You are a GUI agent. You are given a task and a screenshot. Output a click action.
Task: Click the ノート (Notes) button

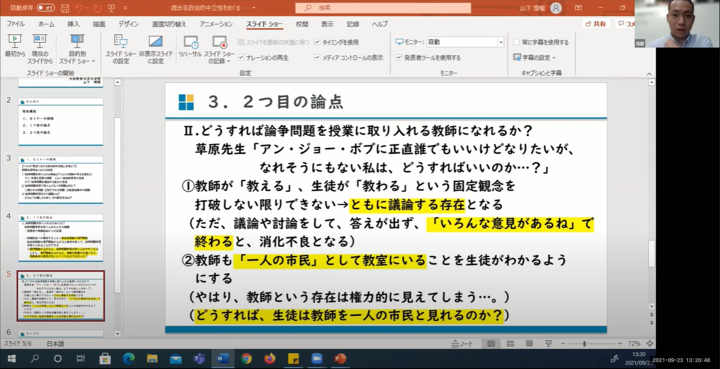tap(463, 344)
